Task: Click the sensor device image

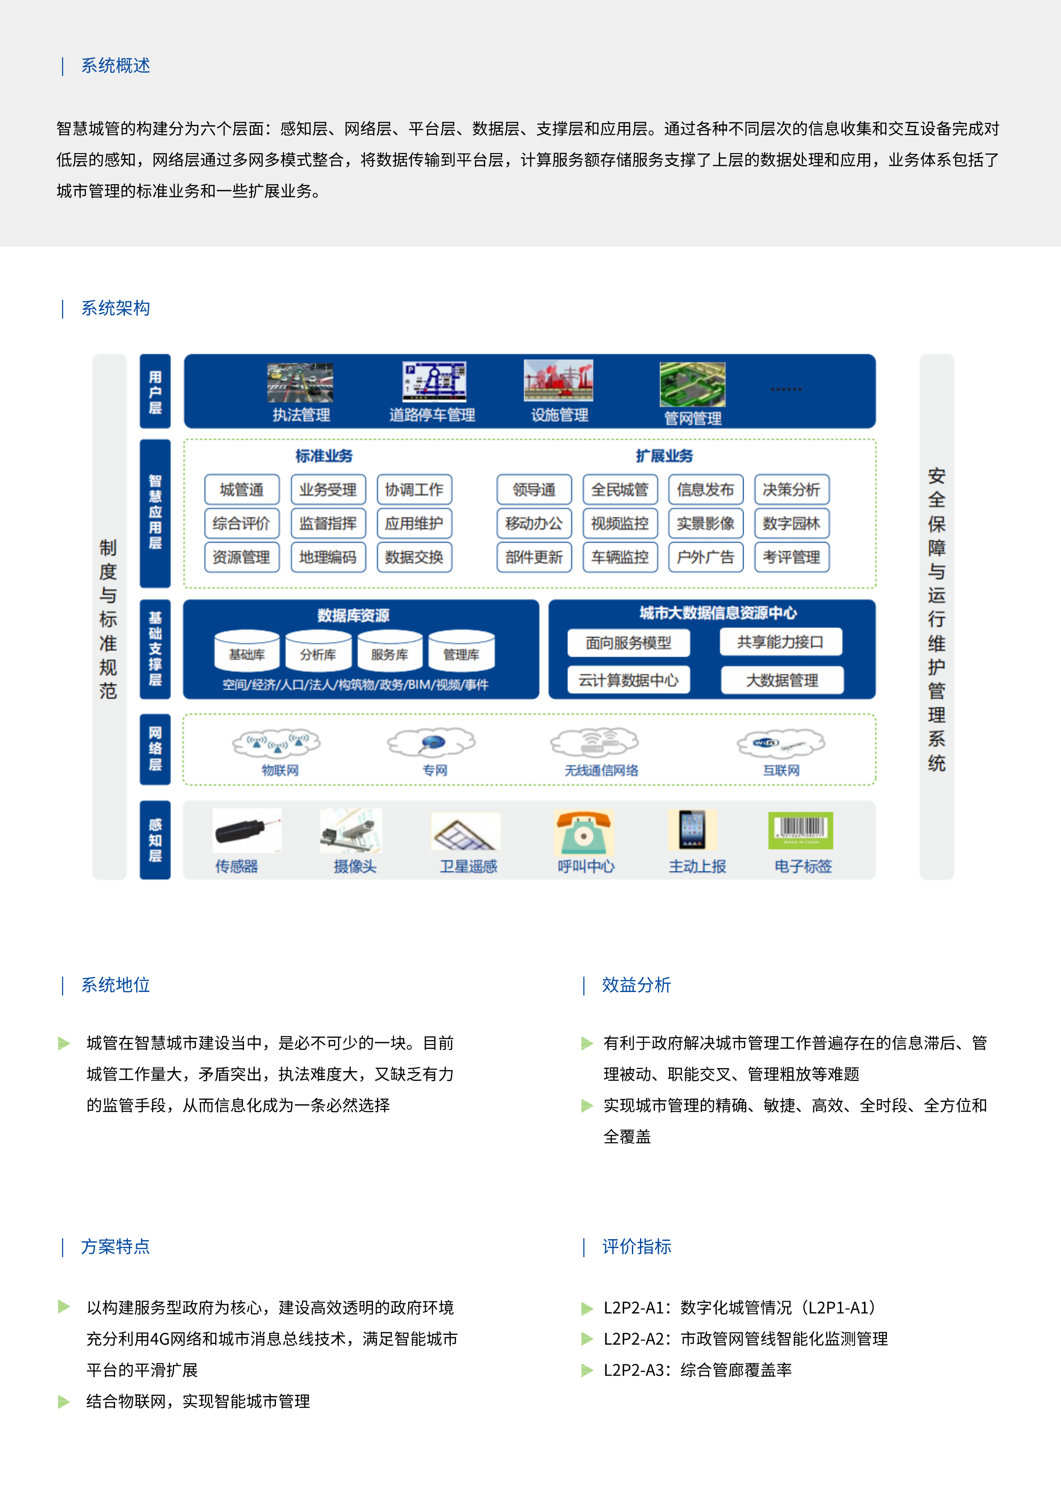Action: pos(246,831)
